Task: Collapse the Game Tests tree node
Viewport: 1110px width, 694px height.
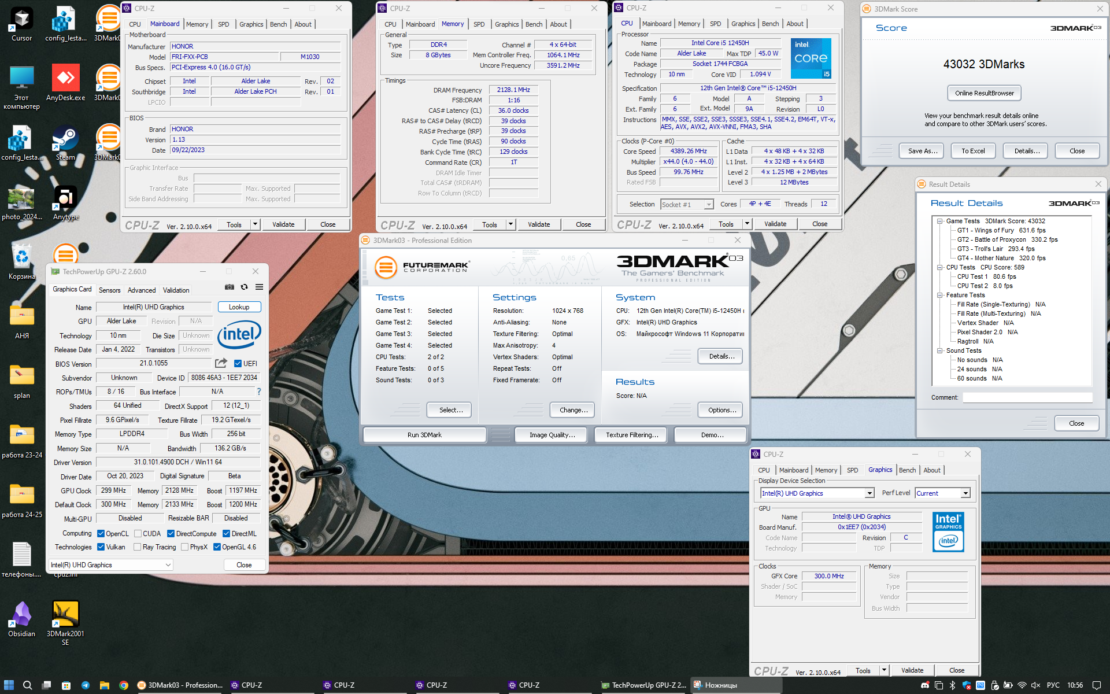Action: point(941,221)
